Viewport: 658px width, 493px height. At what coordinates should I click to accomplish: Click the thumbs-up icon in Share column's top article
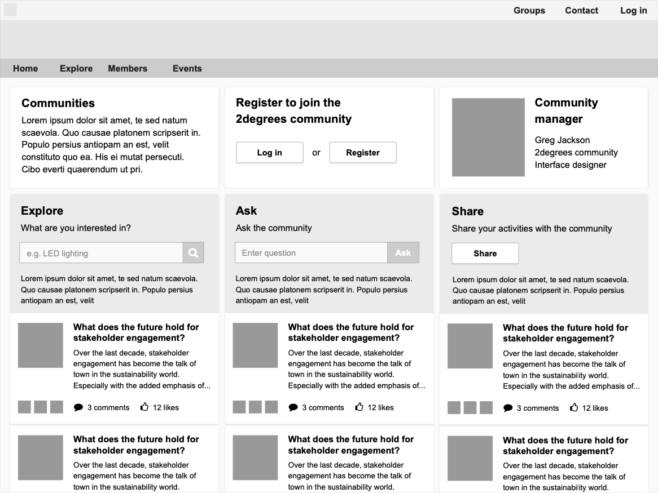574,407
